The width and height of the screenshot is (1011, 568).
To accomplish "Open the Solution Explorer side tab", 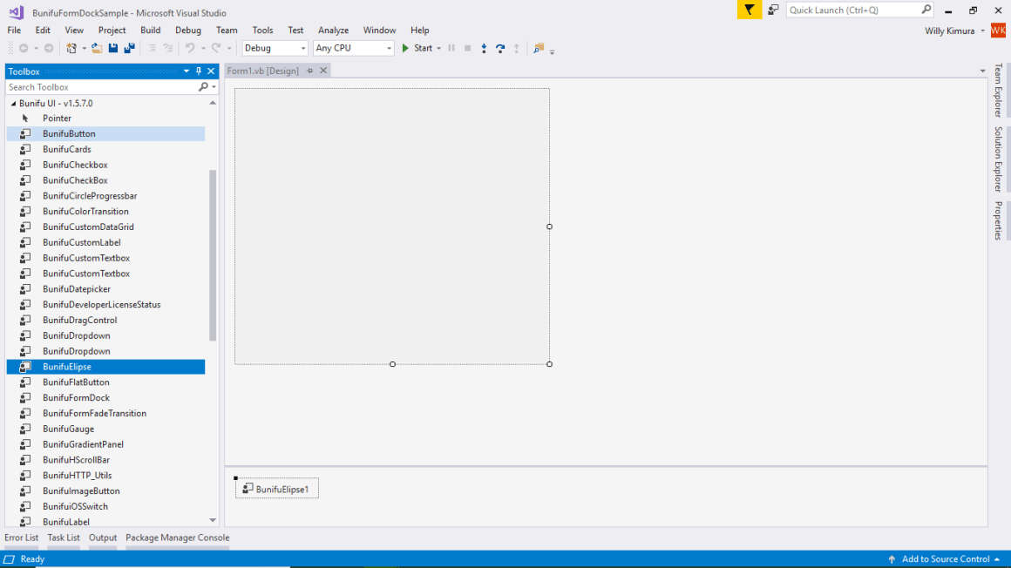I will tap(998, 159).
